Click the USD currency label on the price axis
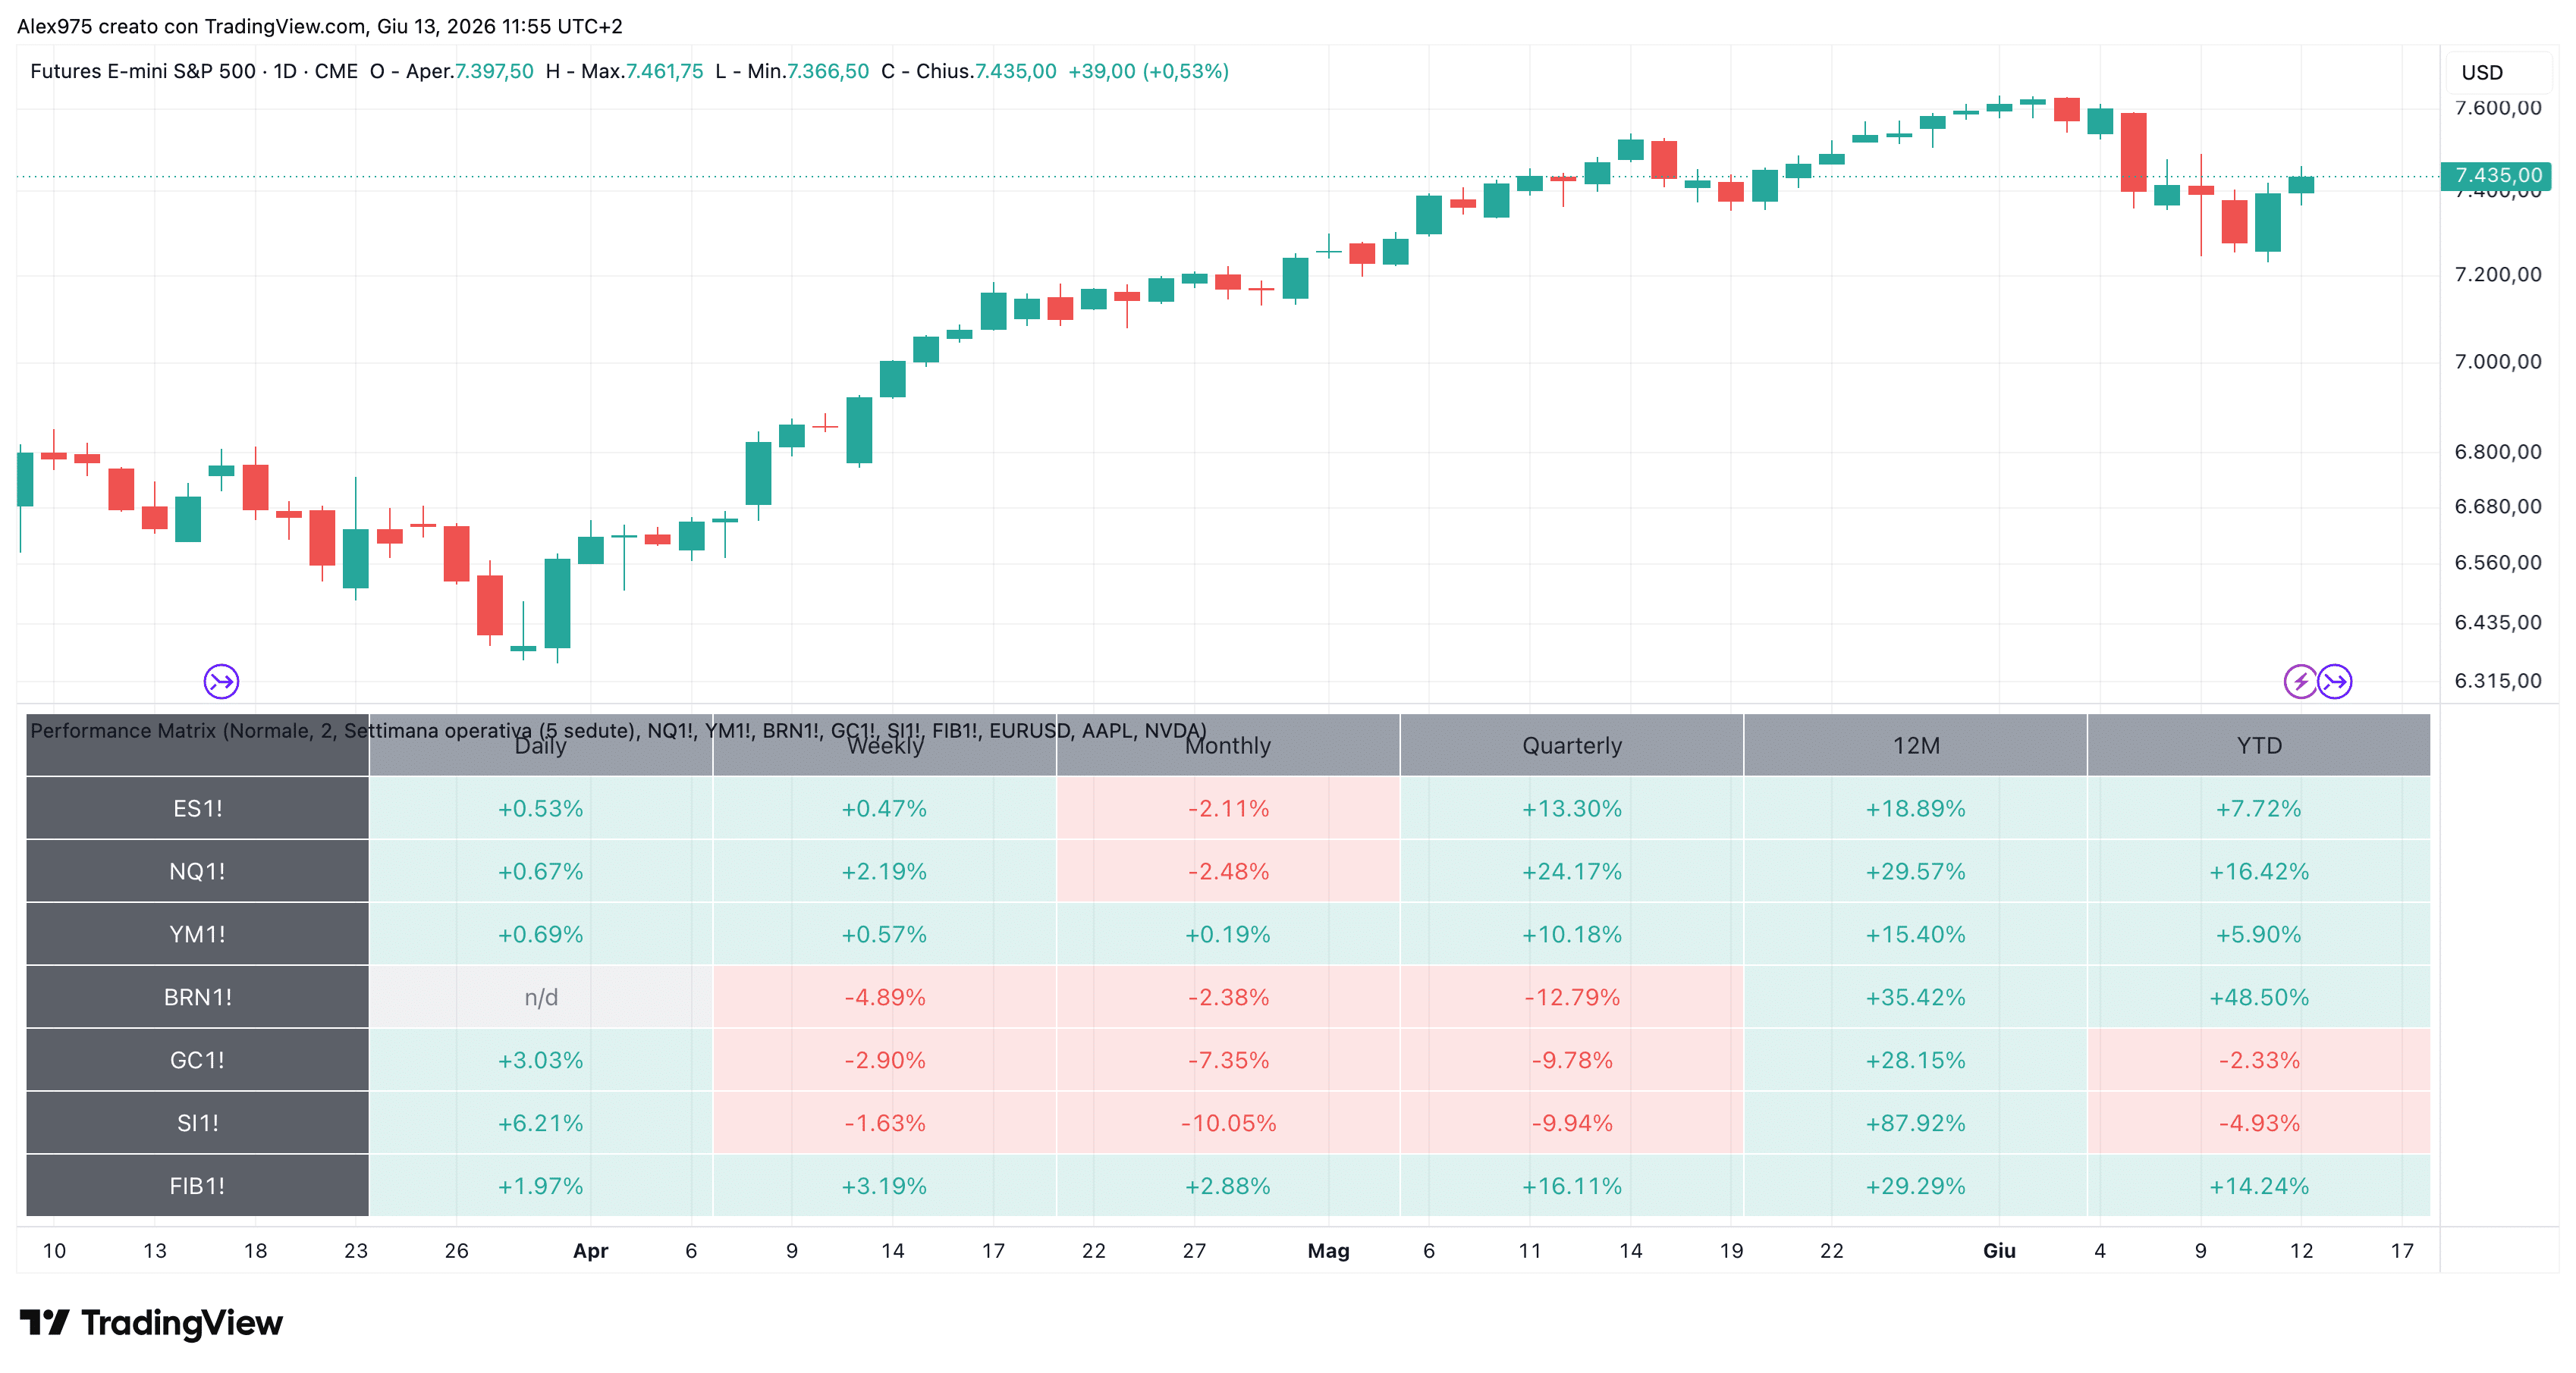The width and height of the screenshot is (2576, 1373). [2481, 72]
